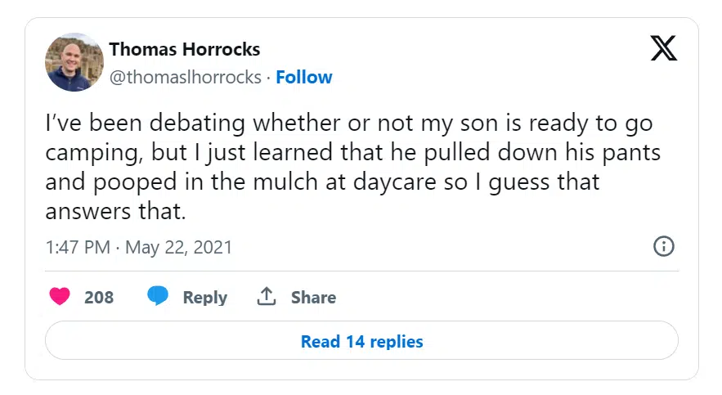The image size is (722, 395).
Task: Click the 208 likes count
Action: [x=99, y=298]
